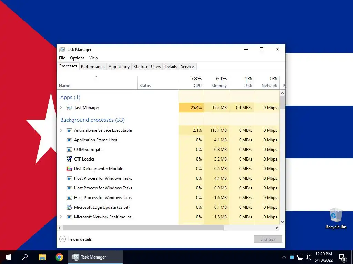Switch to the Performance tab
This screenshot has height=264, width=353.
click(93, 67)
